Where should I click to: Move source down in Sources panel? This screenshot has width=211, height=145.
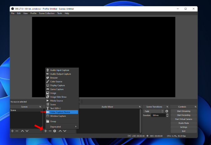point(65,131)
